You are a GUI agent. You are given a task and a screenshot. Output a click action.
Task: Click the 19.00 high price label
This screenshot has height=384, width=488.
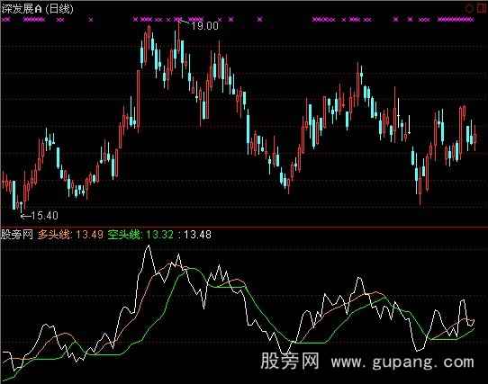204,25
